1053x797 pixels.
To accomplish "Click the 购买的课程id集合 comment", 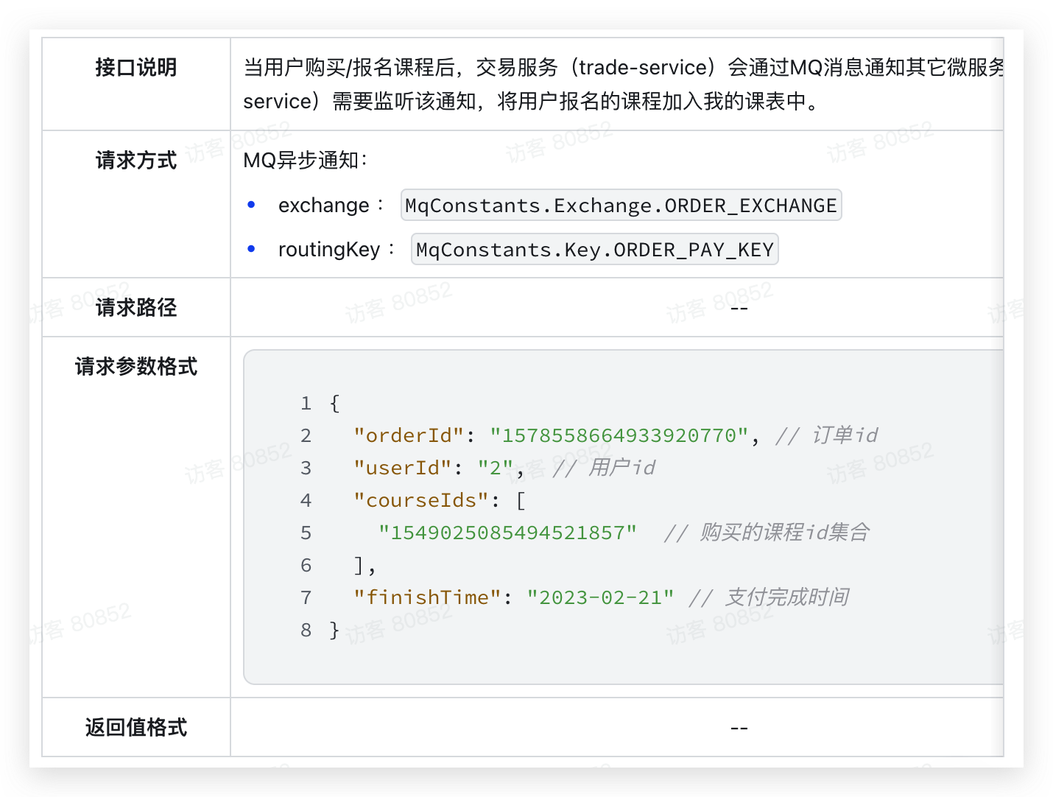I will coord(767,533).
